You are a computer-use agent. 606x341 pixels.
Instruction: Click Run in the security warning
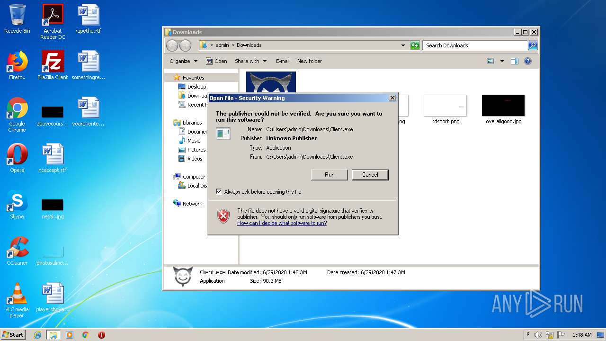pyautogui.click(x=330, y=175)
